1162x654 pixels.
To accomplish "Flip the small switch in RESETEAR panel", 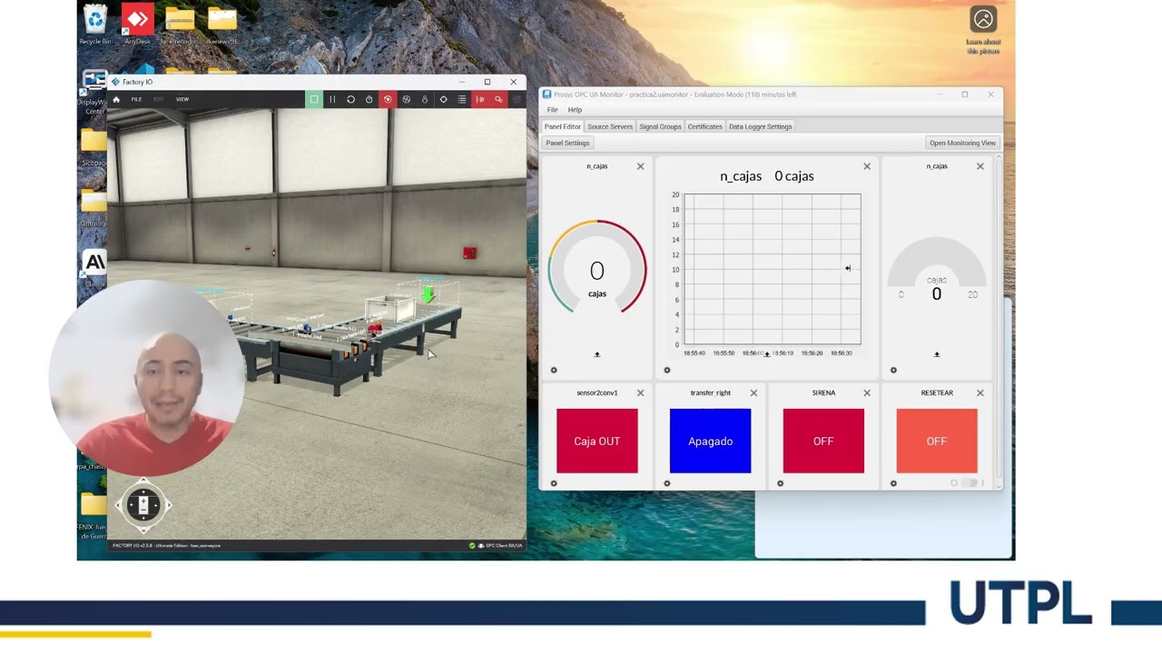I will coord(968,483).
